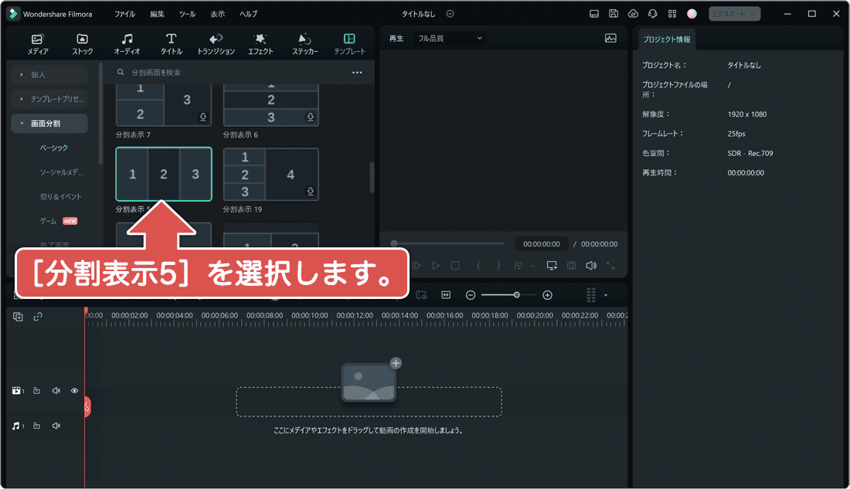Click the headset support icon
Image resolution: width=850 pixels, height=489 pixels.
click(652, 14)
